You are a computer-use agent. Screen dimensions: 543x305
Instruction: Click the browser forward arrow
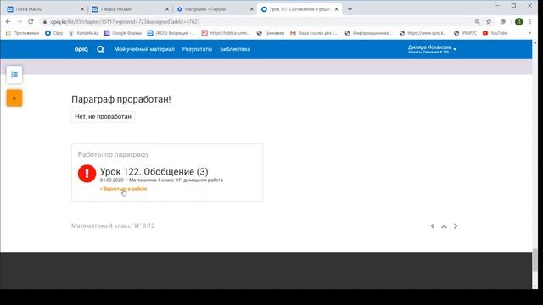[20, 21]
